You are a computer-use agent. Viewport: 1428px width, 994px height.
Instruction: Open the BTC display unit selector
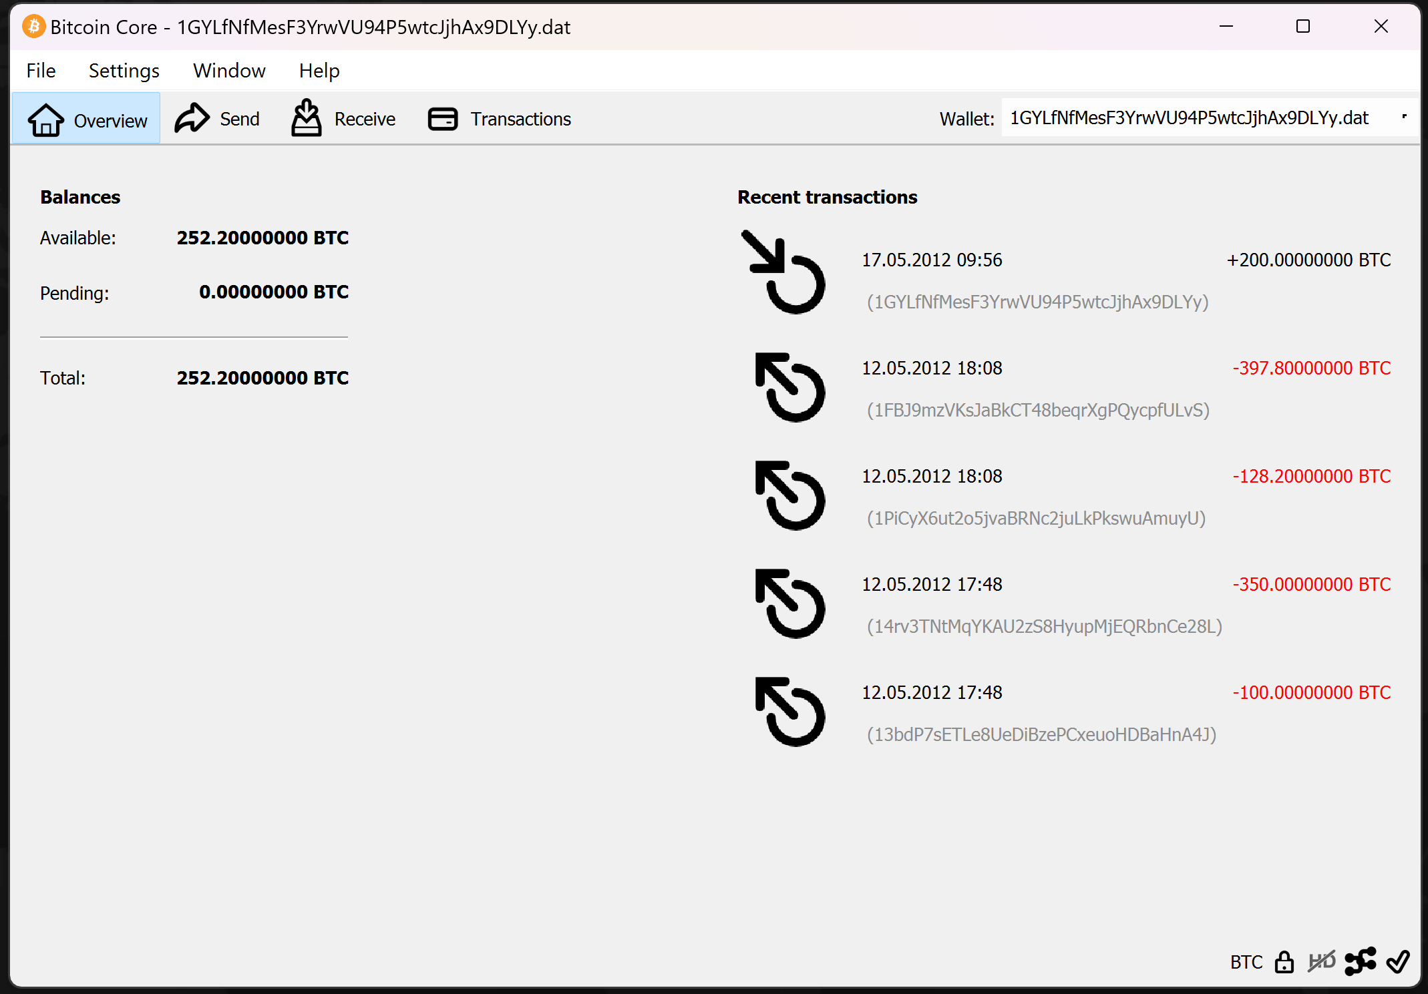(1246, 962)
